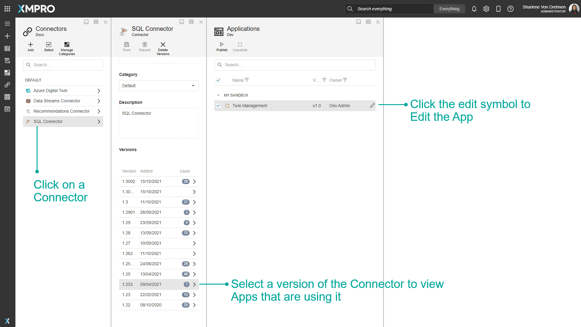Toggle the select-all checkbox above the app list
Viewport: 581px width, 327px height.
pyautogui.click(x=218, y=80)
